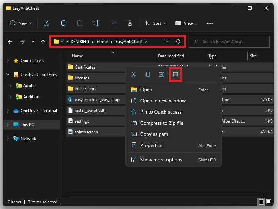Open the New dropdown menu

(21, 23)
